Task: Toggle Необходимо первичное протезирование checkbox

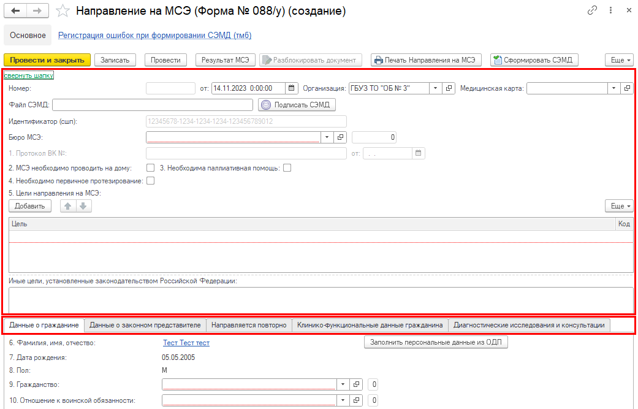Action: [150, 181]
